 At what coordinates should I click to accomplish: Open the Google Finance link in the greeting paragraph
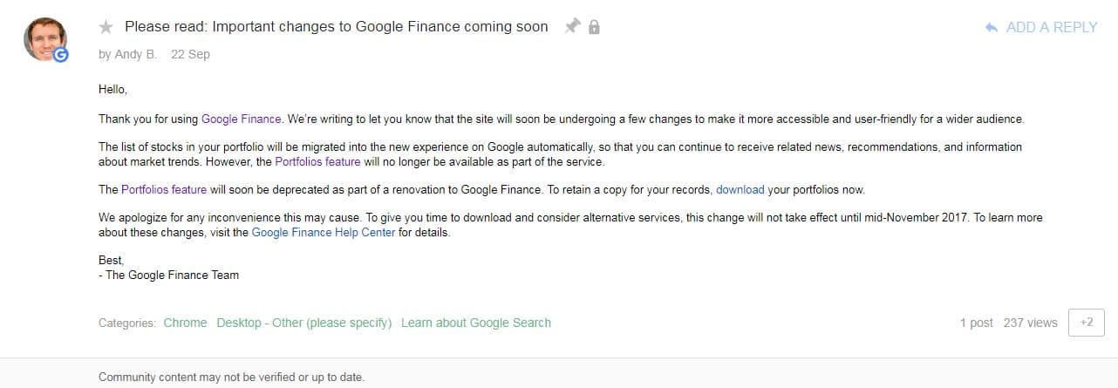click(242, 119)
